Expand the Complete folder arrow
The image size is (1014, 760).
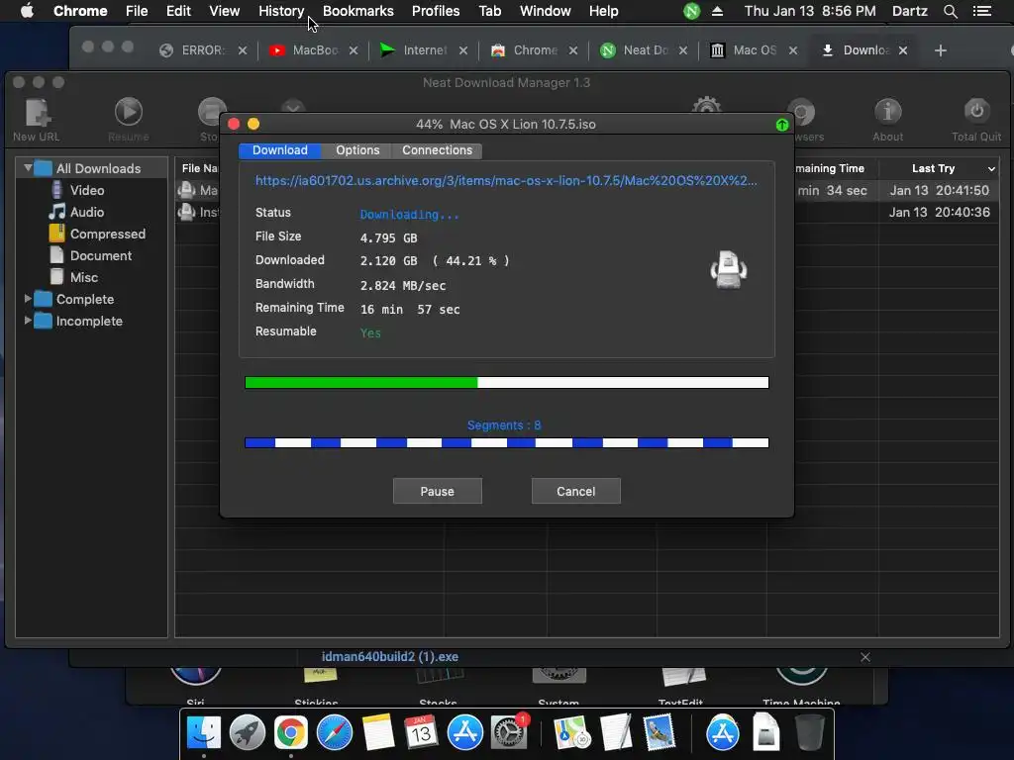tap(28, 299)
